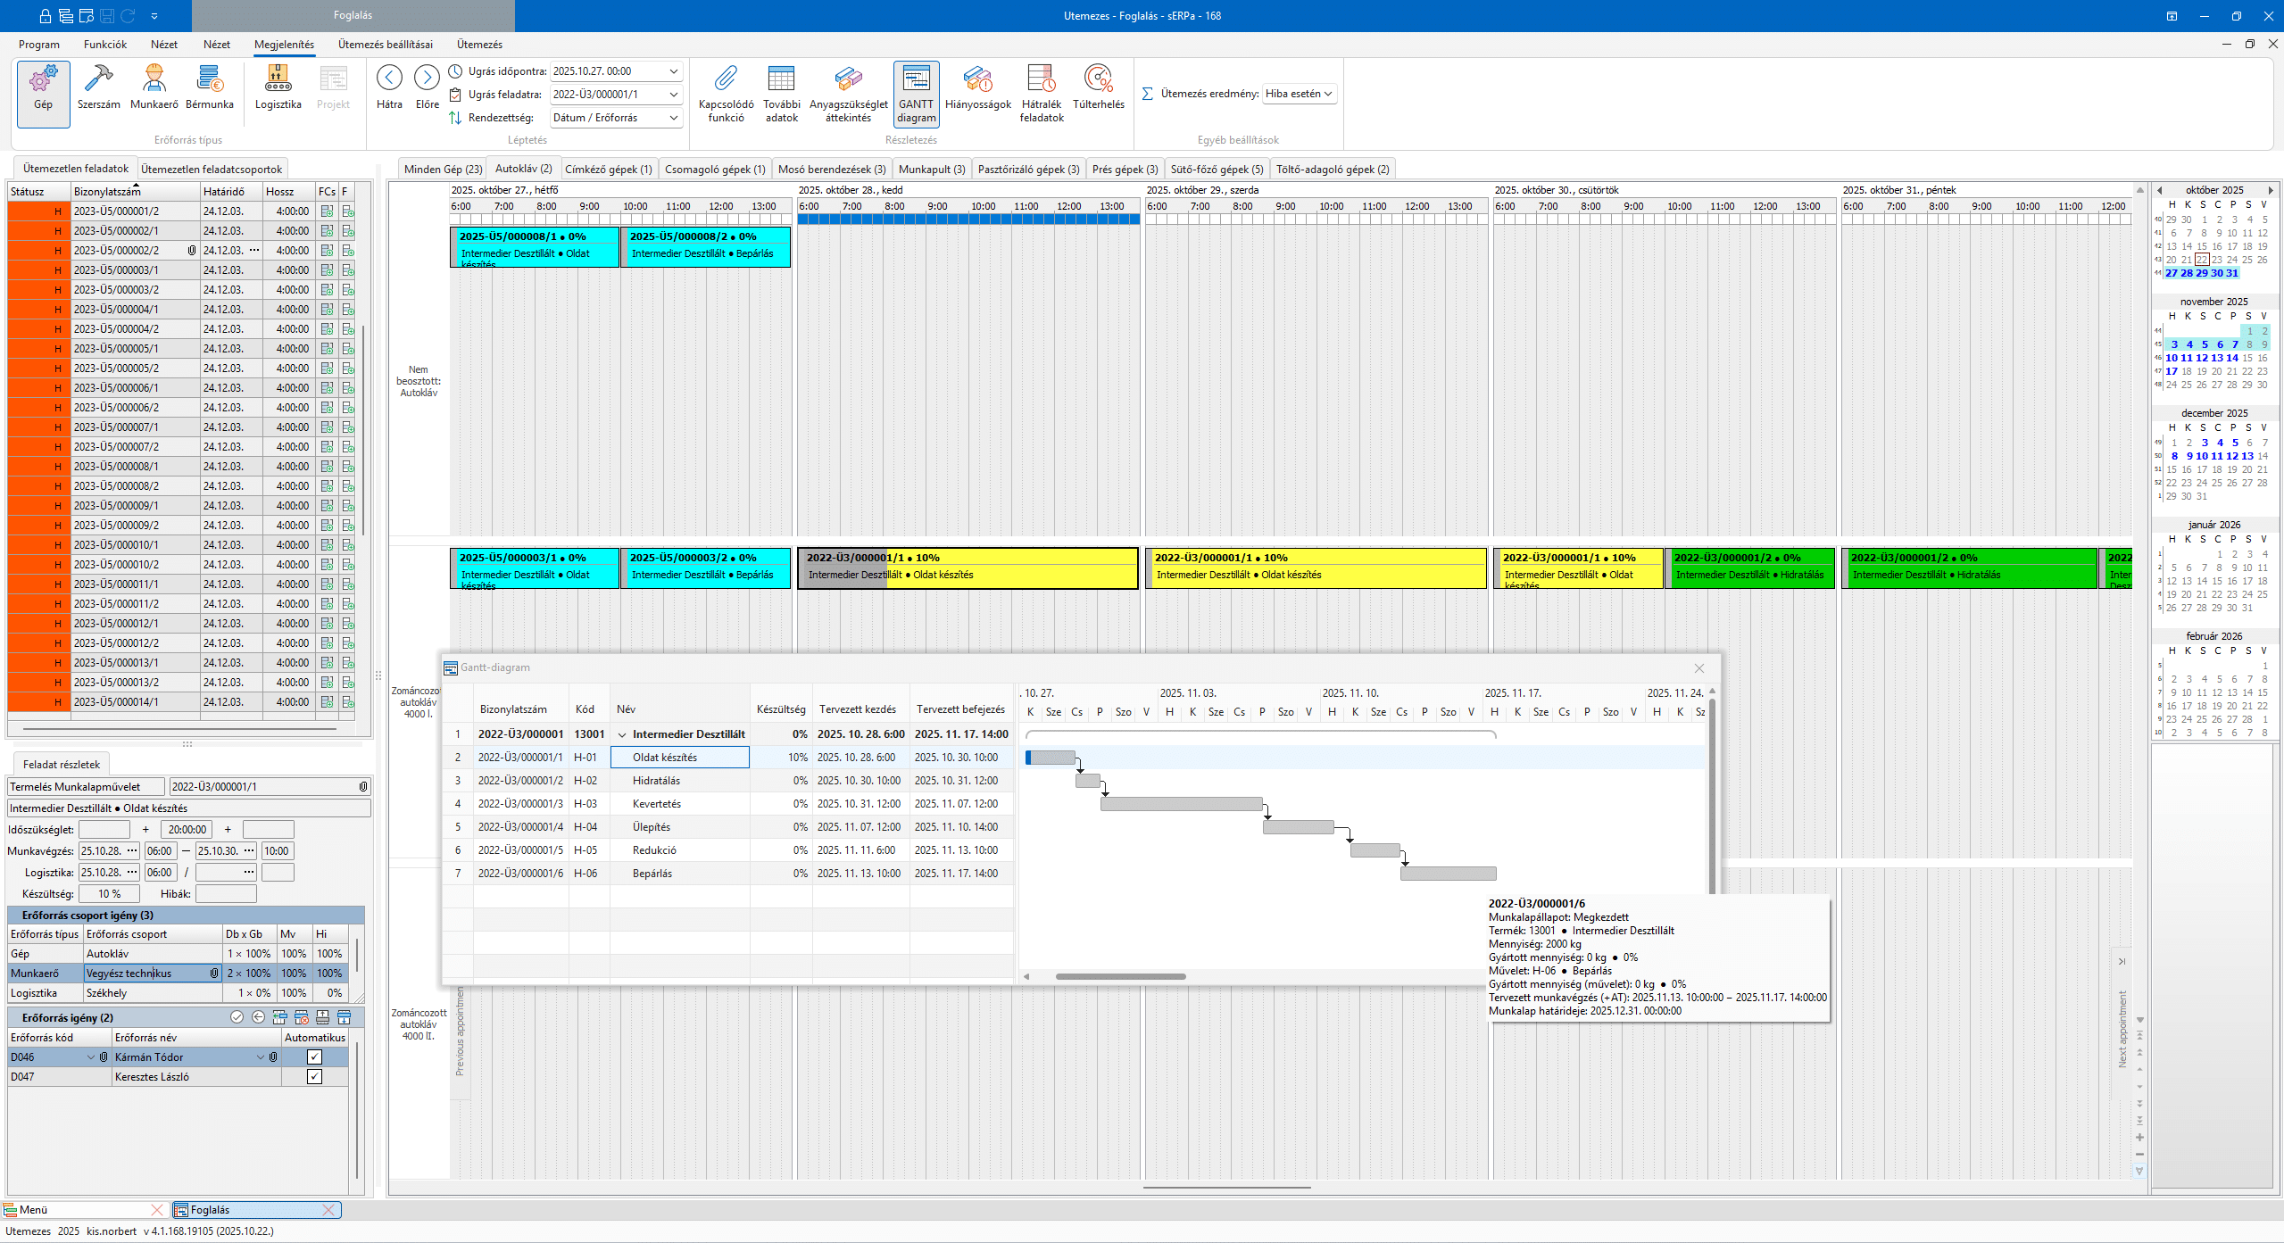Click the Készültség 10 % field
The height and width of the screenshot is (1243, 2284).
[110, 893]
